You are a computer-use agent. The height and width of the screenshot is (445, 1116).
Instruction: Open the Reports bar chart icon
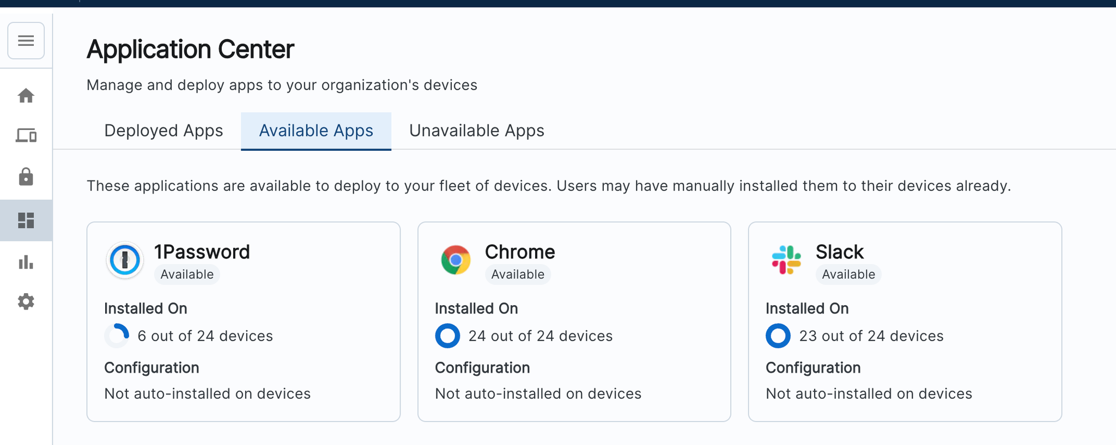(x=26, y=263)
